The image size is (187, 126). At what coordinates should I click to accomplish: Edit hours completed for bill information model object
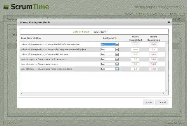[135, 49]
